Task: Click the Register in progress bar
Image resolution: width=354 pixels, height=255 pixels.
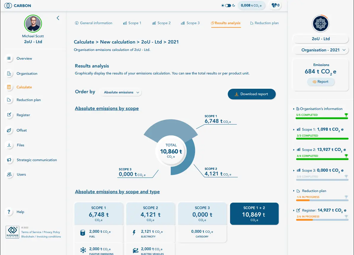Action: click(322, 220)
